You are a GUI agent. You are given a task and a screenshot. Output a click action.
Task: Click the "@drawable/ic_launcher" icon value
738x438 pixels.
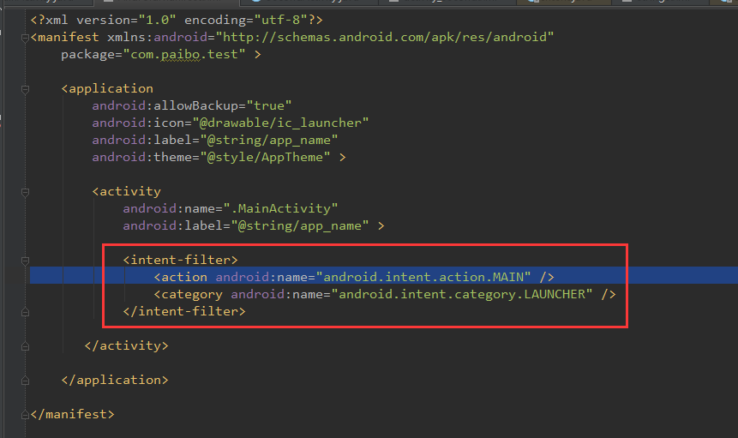[x=280, y=123]
